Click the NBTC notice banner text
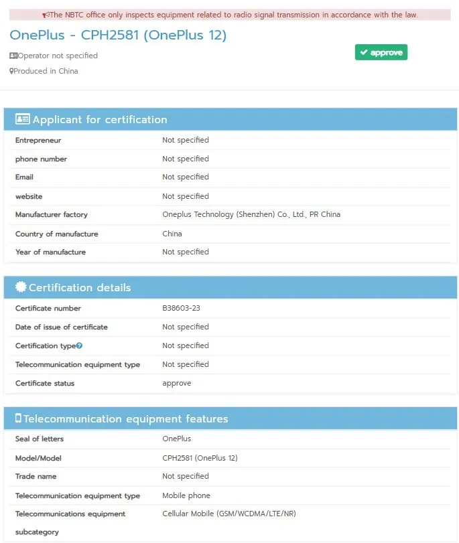459x543 pixels. [234, 15]
